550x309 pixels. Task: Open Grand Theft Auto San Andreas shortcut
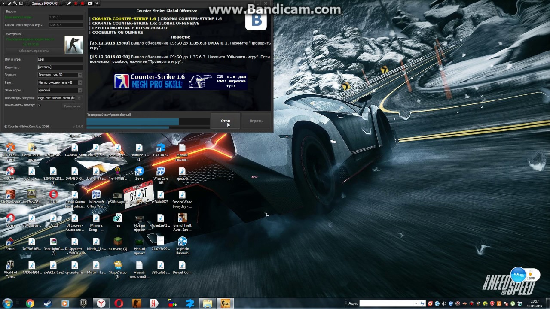pyautogui.click(x=182, y=223)
